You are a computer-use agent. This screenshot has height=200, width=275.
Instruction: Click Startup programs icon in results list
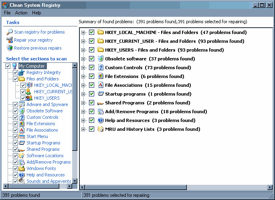pos(101,94)
